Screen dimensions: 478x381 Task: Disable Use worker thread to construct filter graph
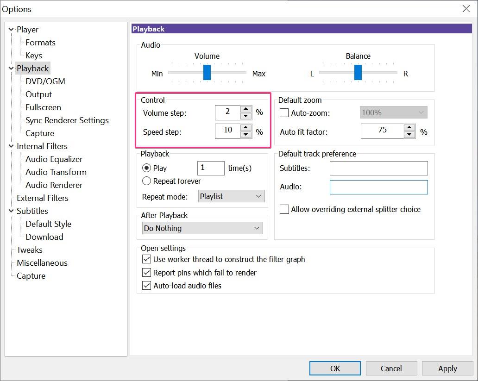(146, 260)
